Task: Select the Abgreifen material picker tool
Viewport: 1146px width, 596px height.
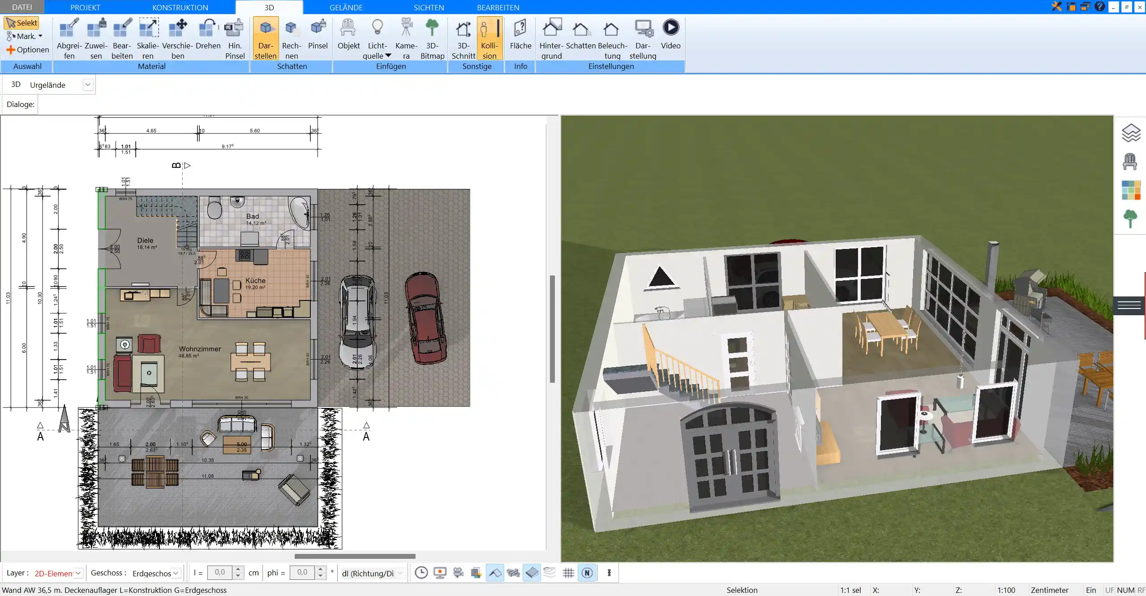Action: pyautogui.click(x=69, y=39)
